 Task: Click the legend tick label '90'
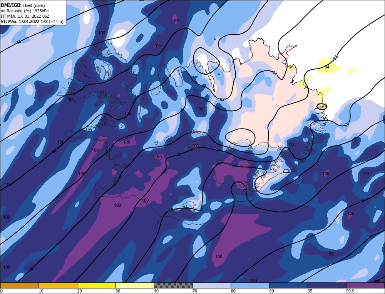(271, 291)
